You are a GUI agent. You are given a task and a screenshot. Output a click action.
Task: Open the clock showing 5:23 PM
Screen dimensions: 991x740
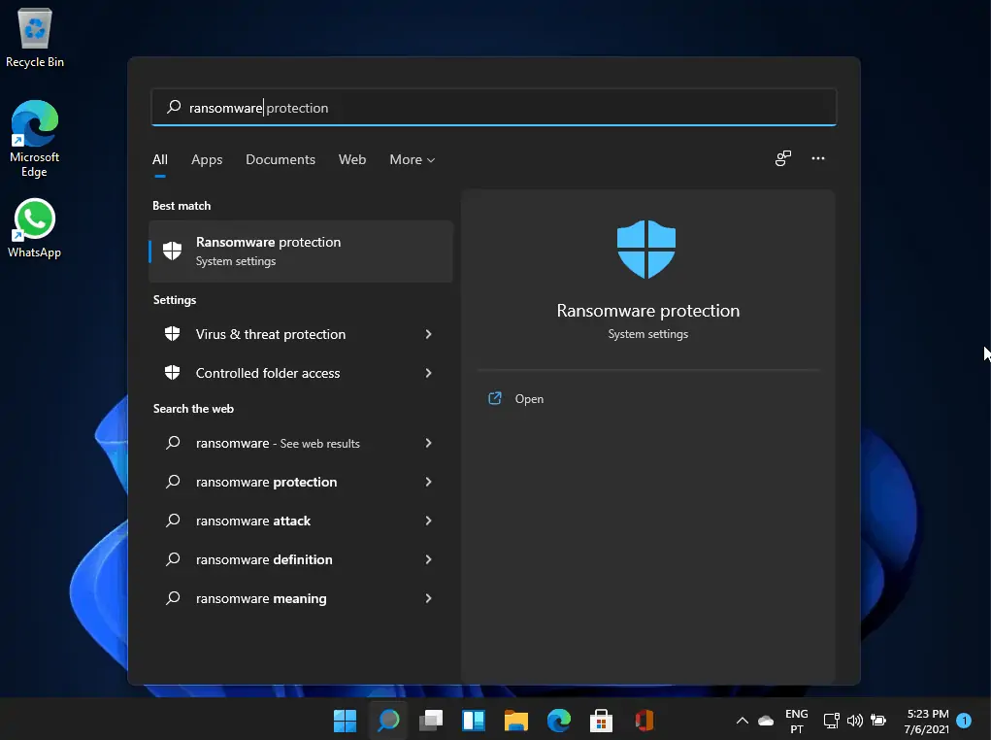pyautogui.click(x=927, y=721)
